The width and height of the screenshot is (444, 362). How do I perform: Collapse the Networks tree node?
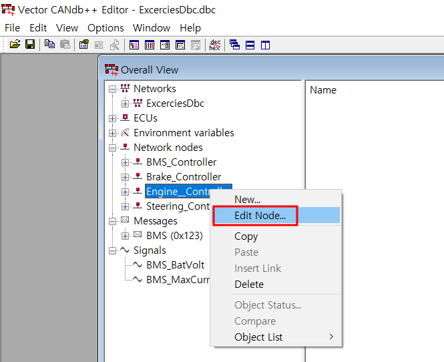coord(112,89)
